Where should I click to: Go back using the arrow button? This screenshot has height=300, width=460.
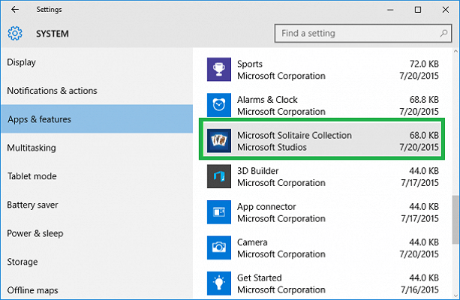coord(15,10)
